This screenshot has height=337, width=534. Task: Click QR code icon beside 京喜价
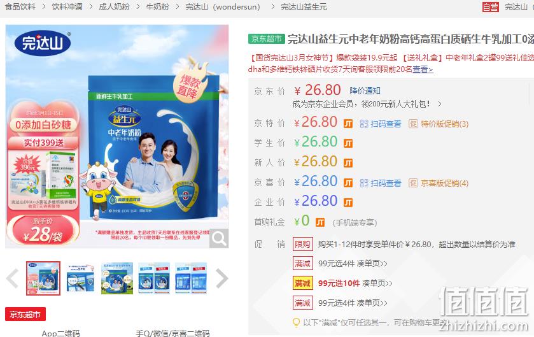coord(364,183)
